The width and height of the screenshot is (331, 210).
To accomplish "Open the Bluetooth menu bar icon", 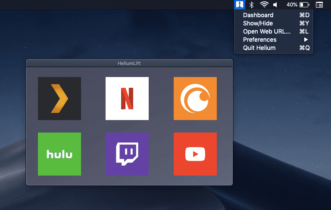I will [x=251, y=5].
